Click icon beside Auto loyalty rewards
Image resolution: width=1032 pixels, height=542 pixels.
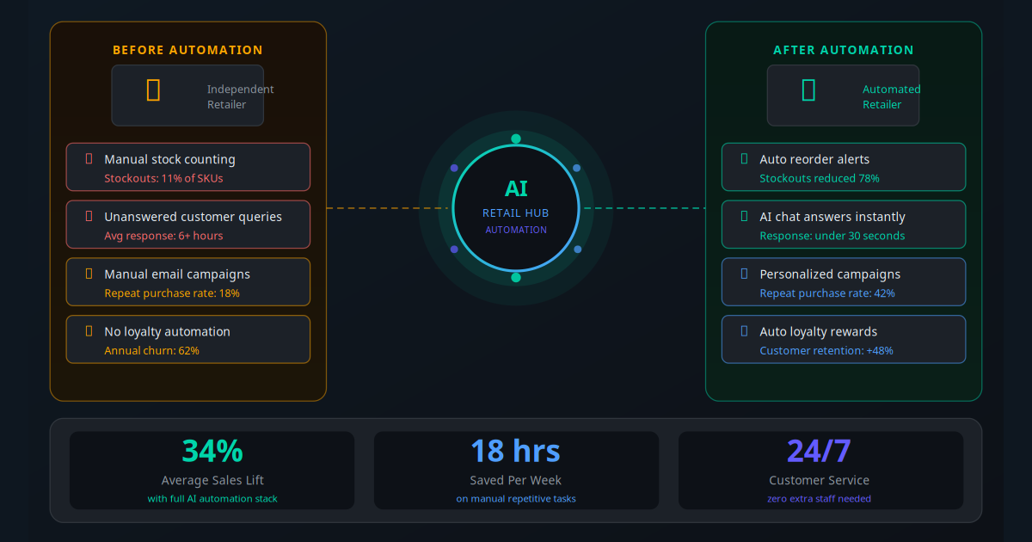pyautogui.click(x=744, y=331)
